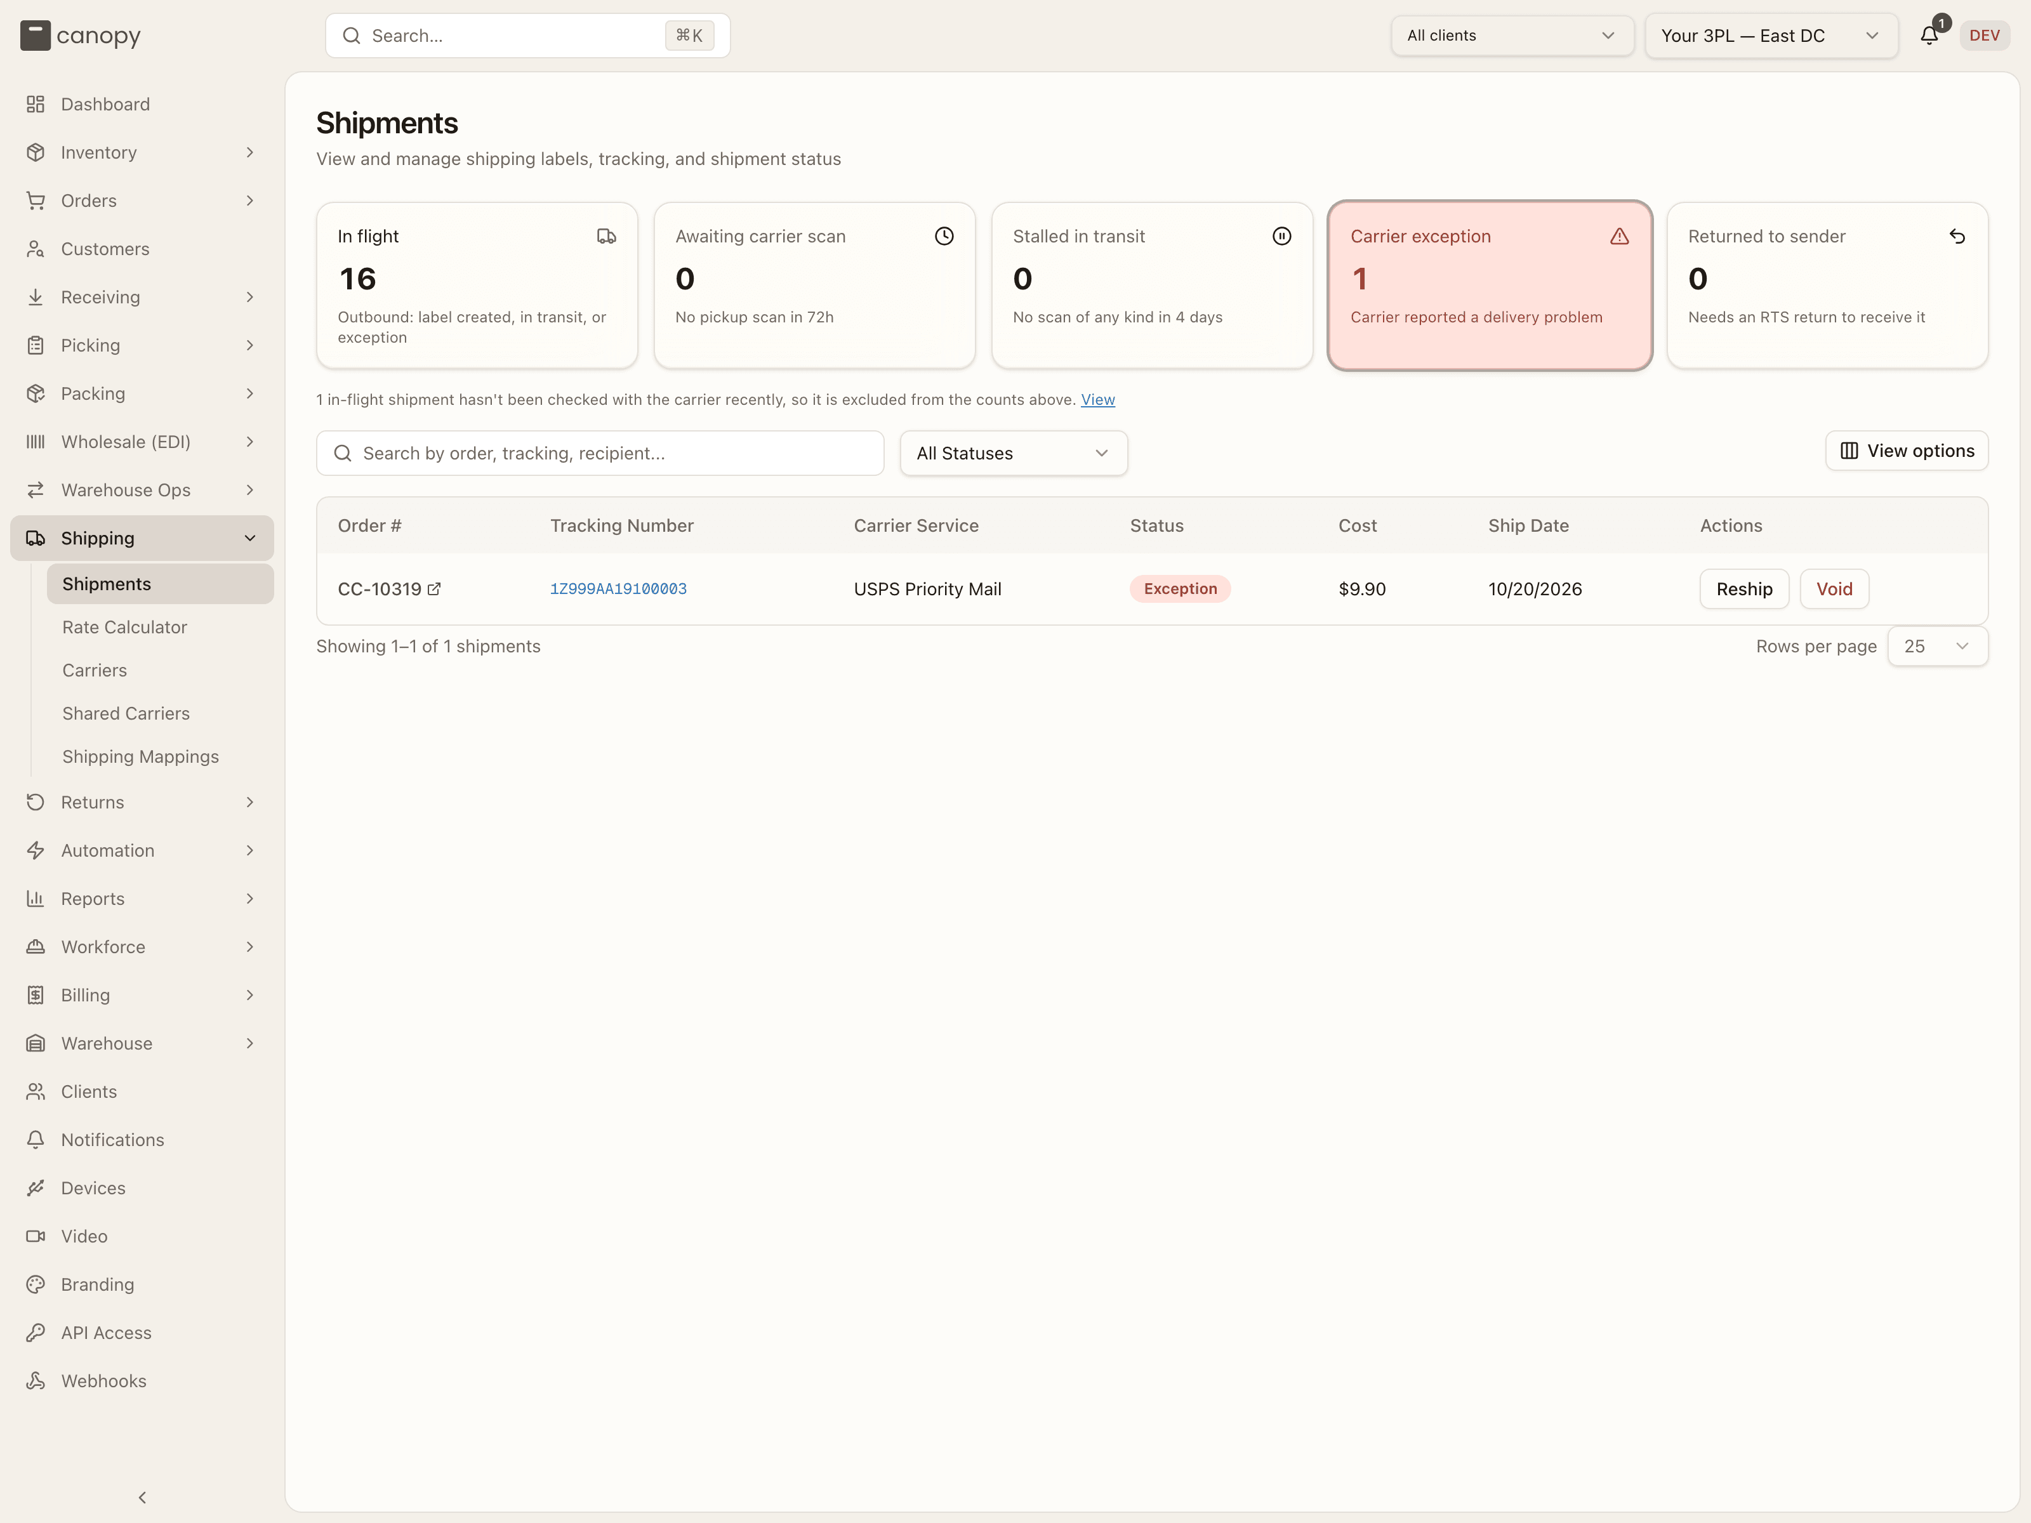Open the notifications bell icon
Viewport: 2031px width, 1523px height.
[x=1929, y=36]
